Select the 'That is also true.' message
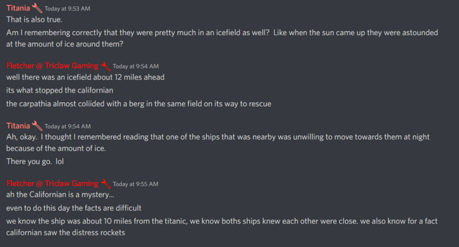Viewport: 459px width, 247px height. click(x=34, y=20)
